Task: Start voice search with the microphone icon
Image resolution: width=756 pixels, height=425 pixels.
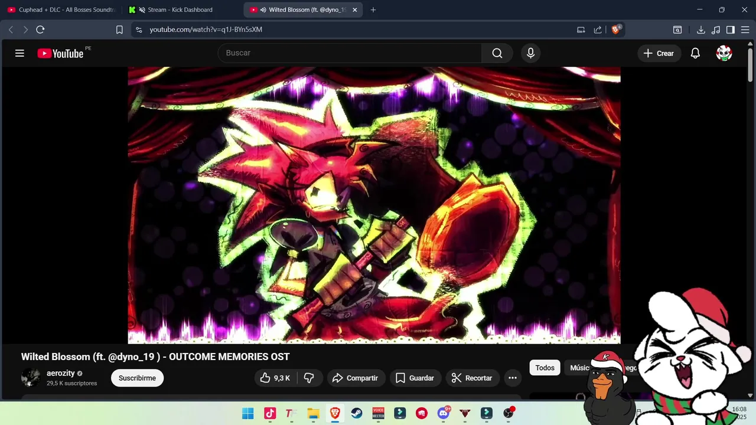Action: (530, 53)
